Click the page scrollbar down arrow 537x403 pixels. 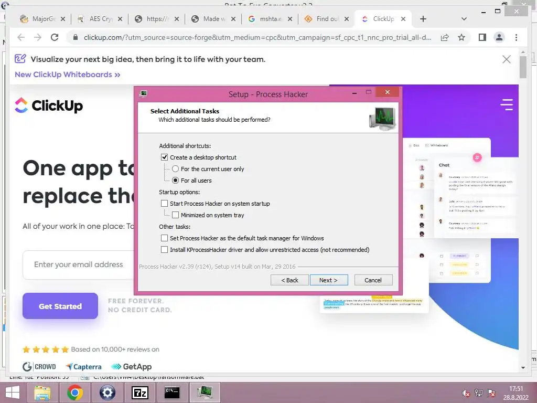[x=523, y=368]
